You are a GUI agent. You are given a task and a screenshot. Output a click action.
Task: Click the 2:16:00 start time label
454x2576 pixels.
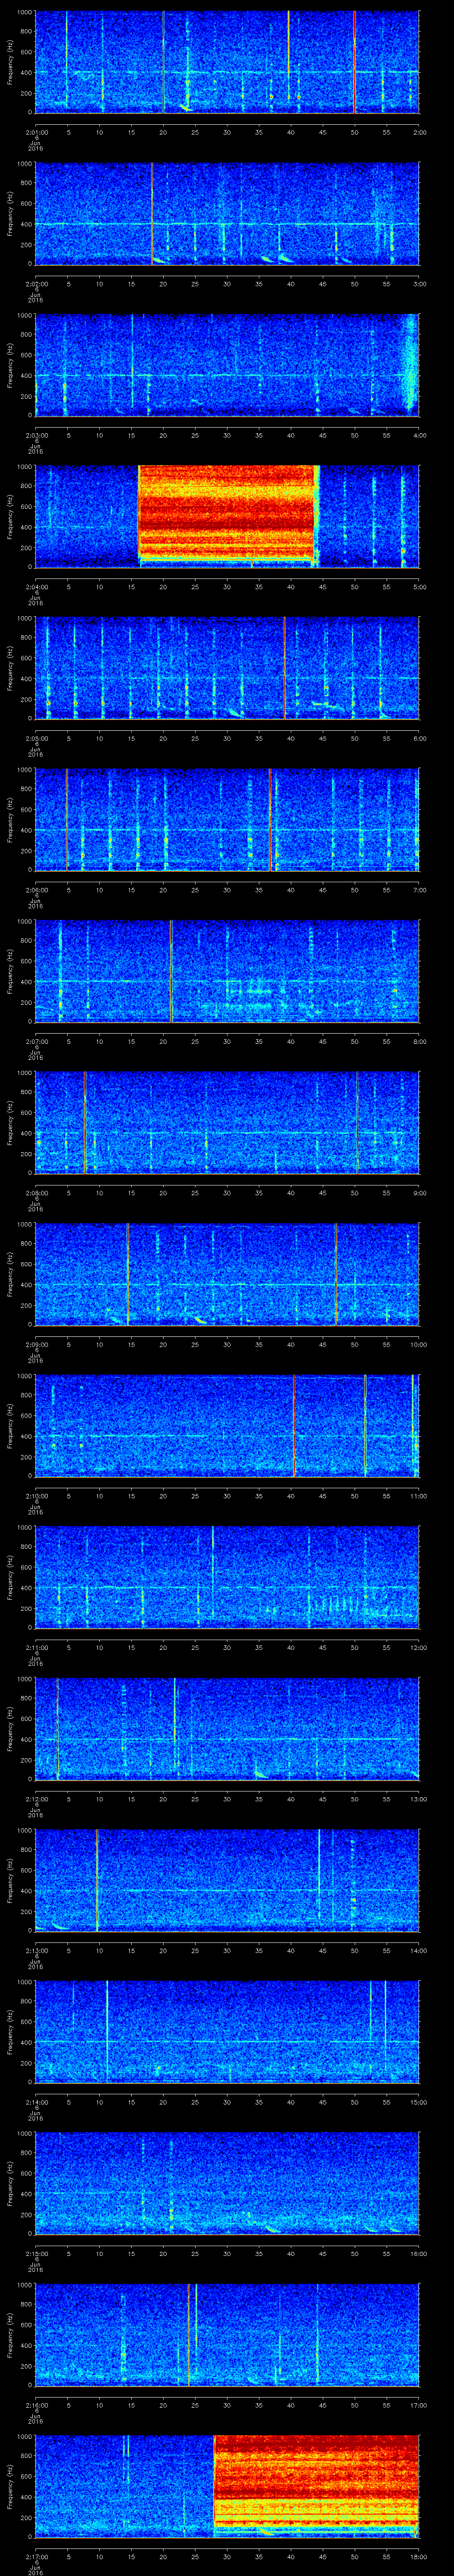click(36, 2405)
